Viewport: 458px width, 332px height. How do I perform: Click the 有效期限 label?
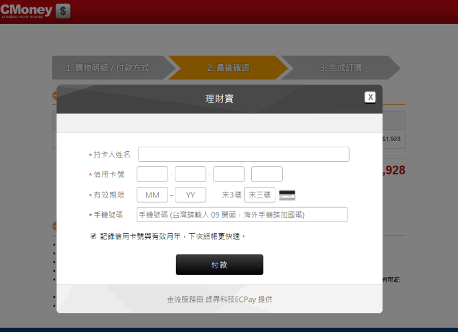[x=109, y=195]
